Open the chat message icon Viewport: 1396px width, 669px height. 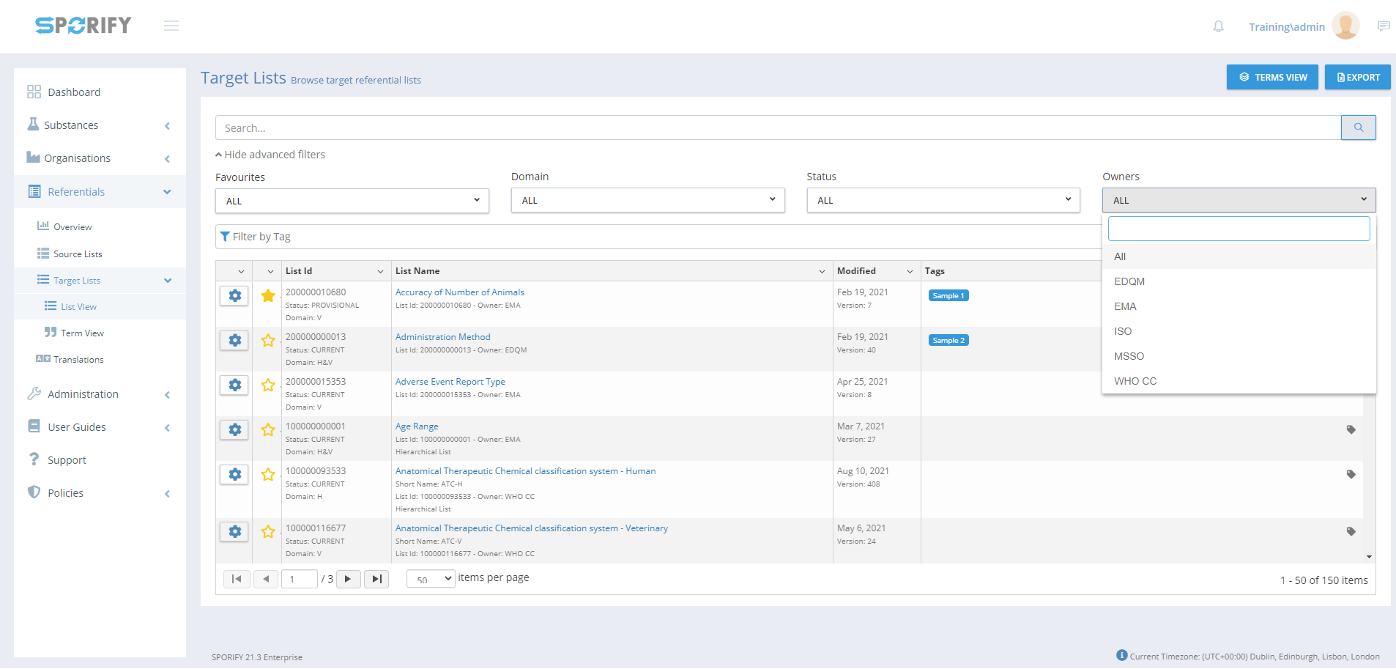(1383, 26)
